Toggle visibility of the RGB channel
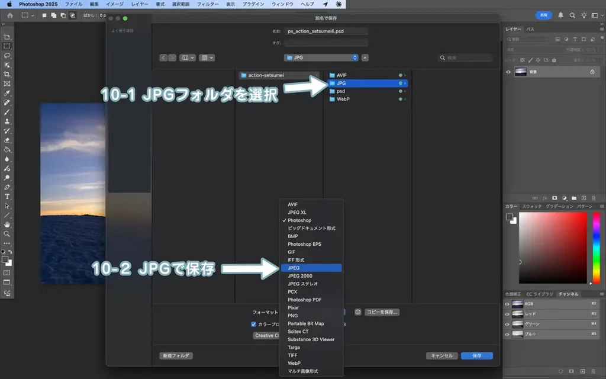 (x=507, y=304)
